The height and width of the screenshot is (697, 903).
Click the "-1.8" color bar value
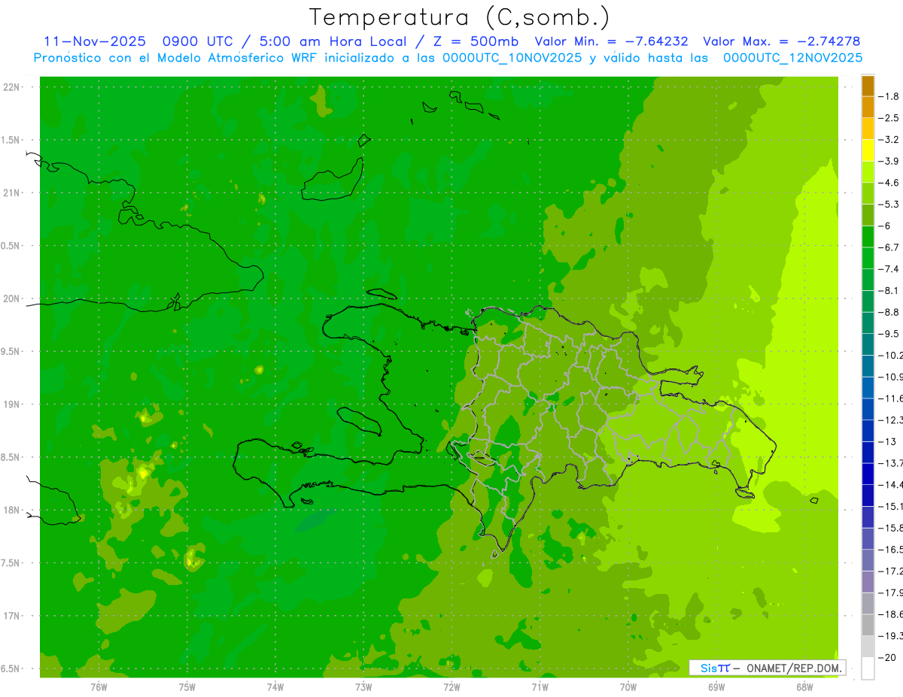tap(889, 96)
